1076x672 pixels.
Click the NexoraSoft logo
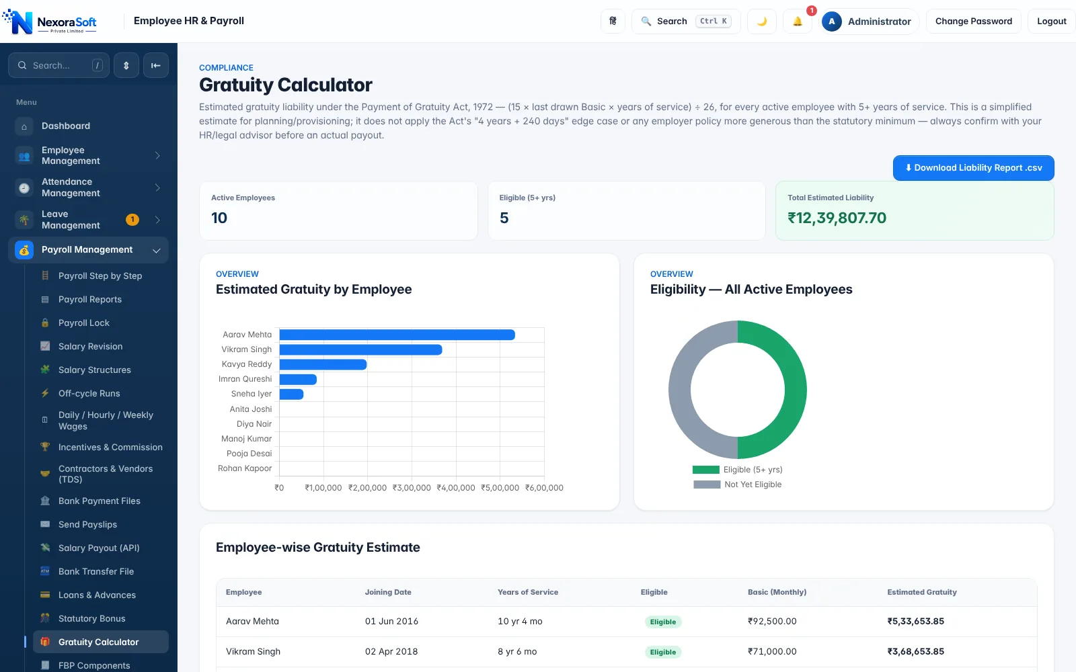tap(50, 22)
